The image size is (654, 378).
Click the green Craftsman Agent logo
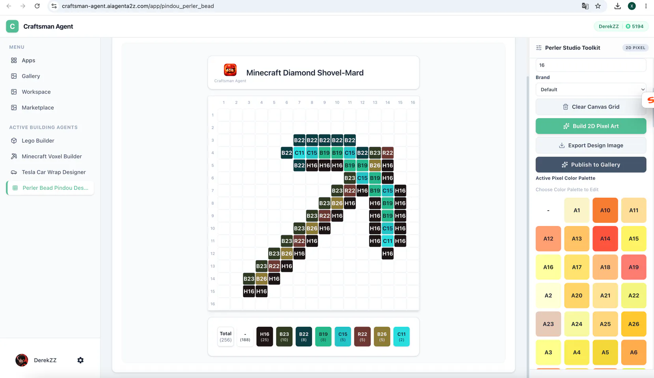12,26
